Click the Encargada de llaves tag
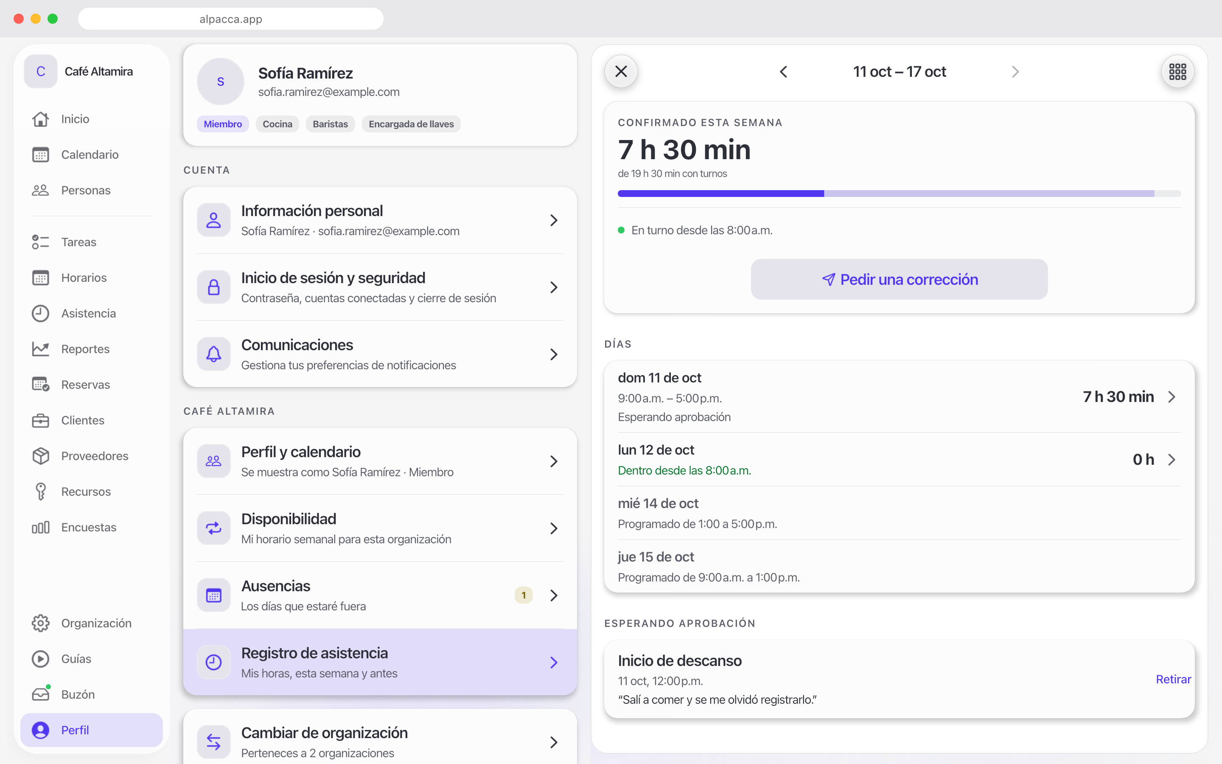This screenshot has width=1222, height=764. pos(411,124)
